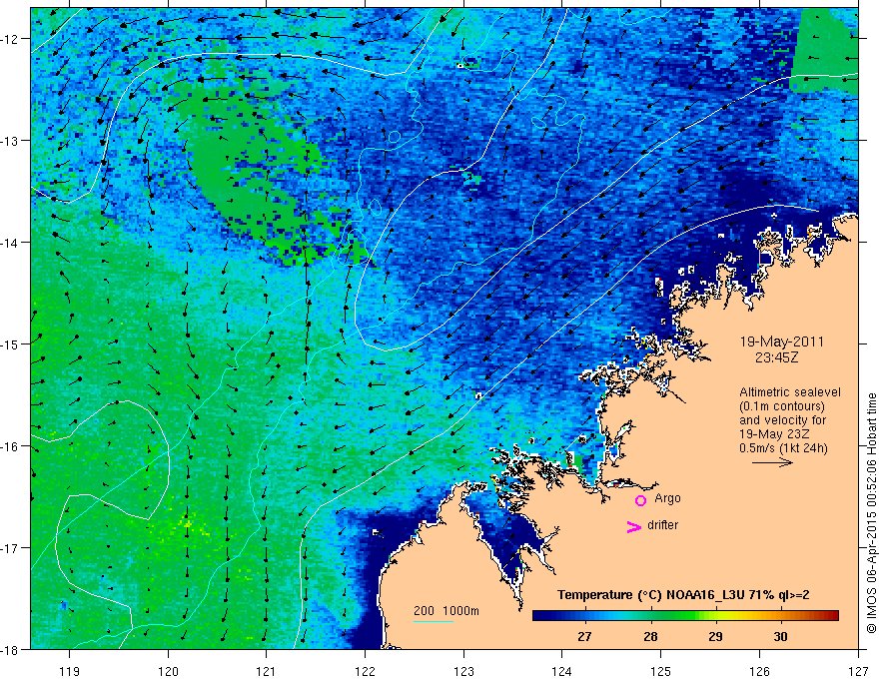Select the date label 19-May-2011

pos(781,341)
